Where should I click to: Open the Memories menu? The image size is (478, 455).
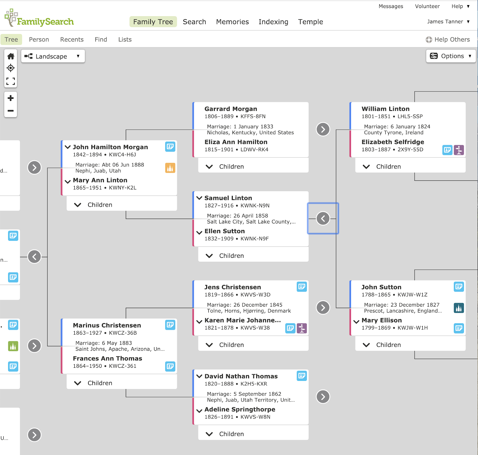pos(232,22)
